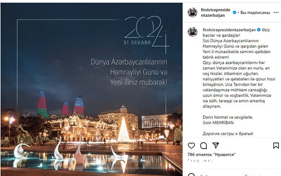Image resolution: width=281 pixels, height=176 pixels.
Task: View the 786 отметок "Нравится" likes list
Action: [211, 154]
